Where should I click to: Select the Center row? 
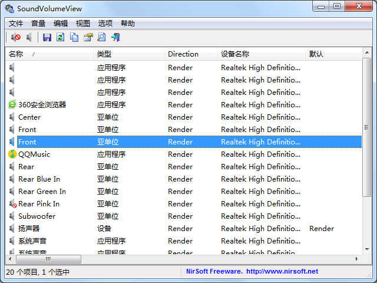pos(184,117)
